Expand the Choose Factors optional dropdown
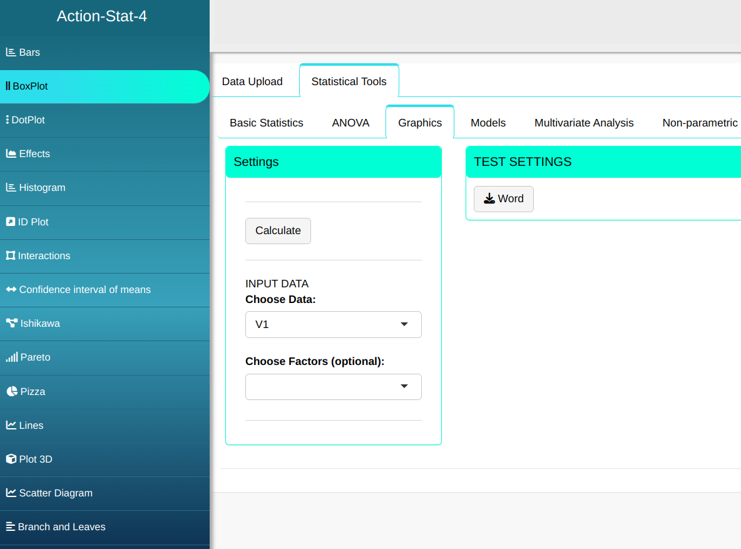Viewport: 741px width, 549px height. (x=333, y=387)
